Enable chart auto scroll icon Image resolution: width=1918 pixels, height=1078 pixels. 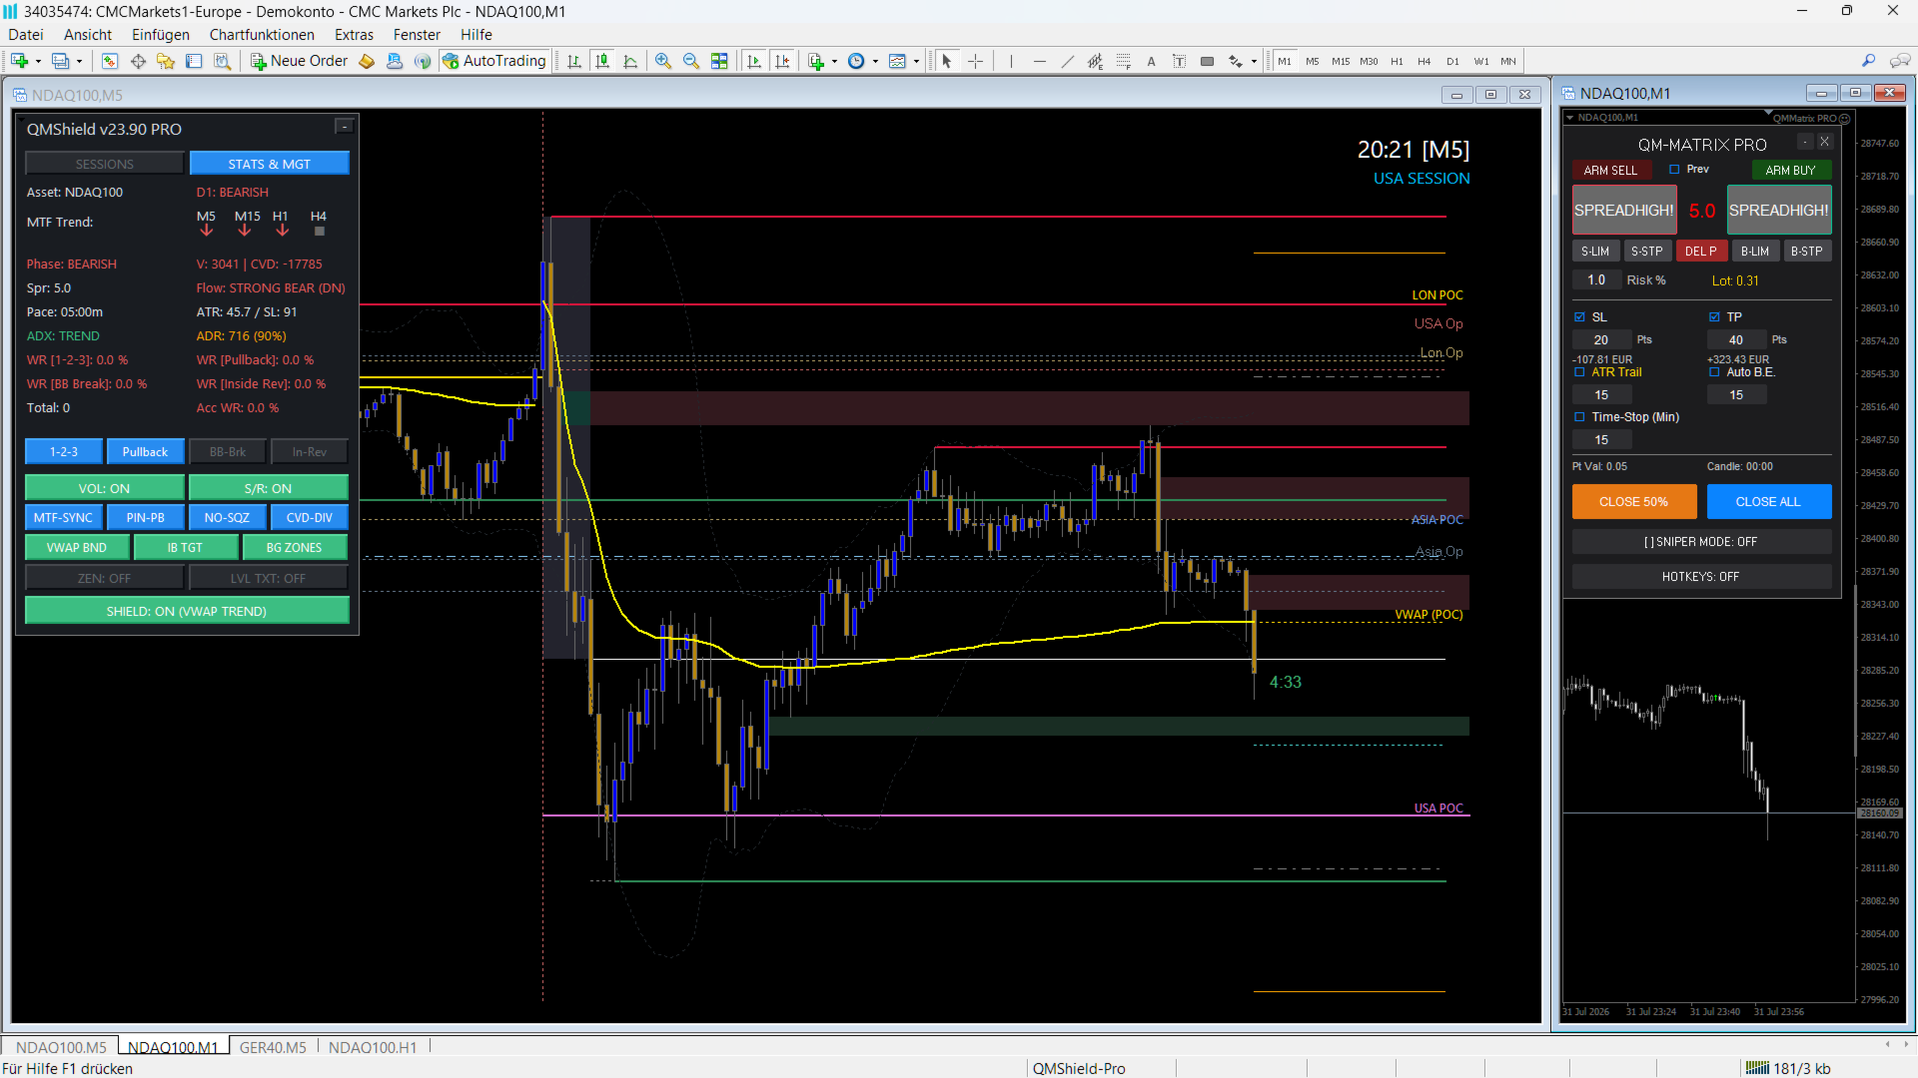coord(754,62)
